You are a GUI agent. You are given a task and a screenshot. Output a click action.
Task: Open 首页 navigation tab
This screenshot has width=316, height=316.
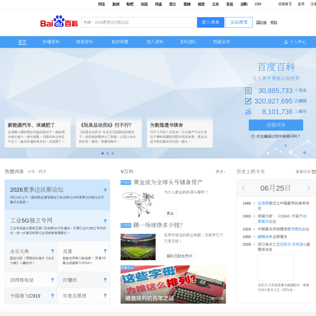click(22, 42)
